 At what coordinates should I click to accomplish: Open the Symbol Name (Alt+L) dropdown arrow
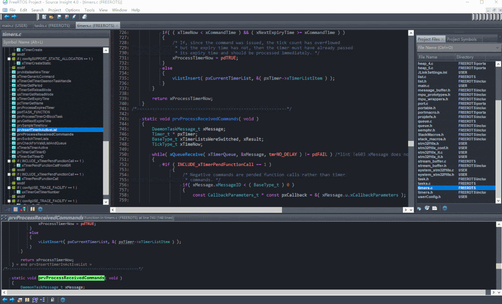coord(106,43)
